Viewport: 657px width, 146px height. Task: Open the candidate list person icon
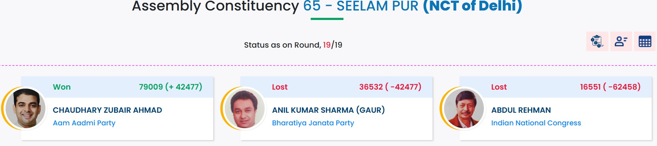point(621,41)
